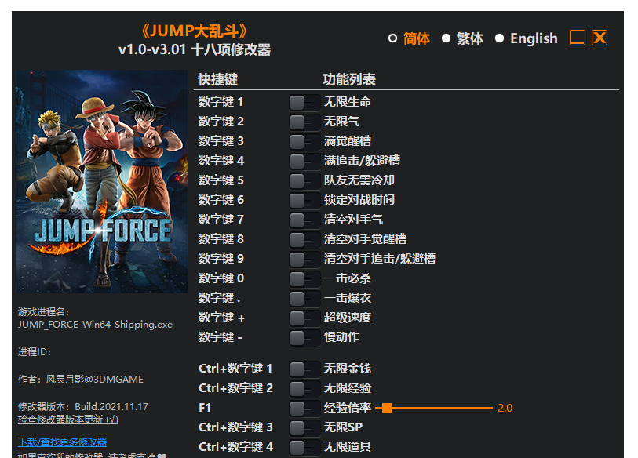
Task: Click Build.2021.11.17 version text
Action: point(111,407)
